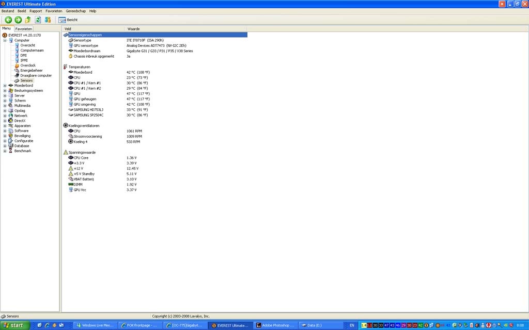Select the SAMSUNG HD753LJ temperature row
The image size is (529, 330).
pyautogui.click(x=155, y=110)
